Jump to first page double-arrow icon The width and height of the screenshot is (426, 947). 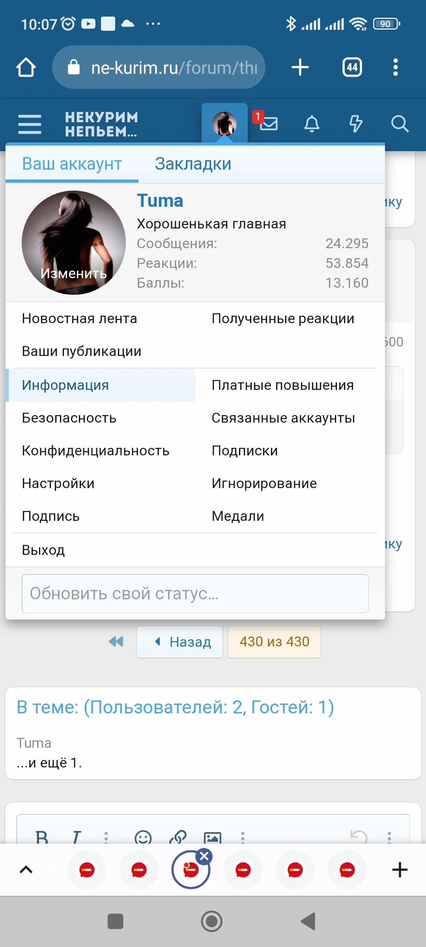coord(116,642)
